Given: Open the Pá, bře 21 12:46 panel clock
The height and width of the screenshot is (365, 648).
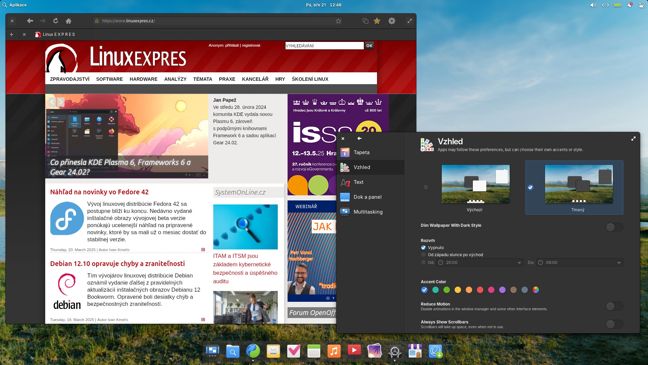Looking at the screenshot, I should coord(324,5).
